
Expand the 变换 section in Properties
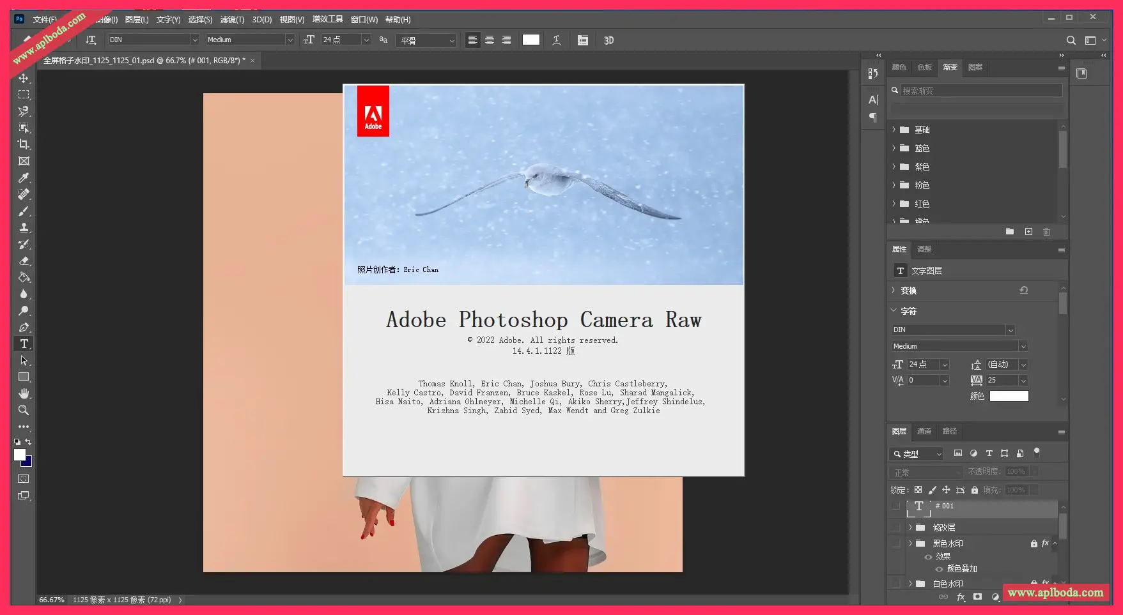pyautogui.click(x=894, y=291)
